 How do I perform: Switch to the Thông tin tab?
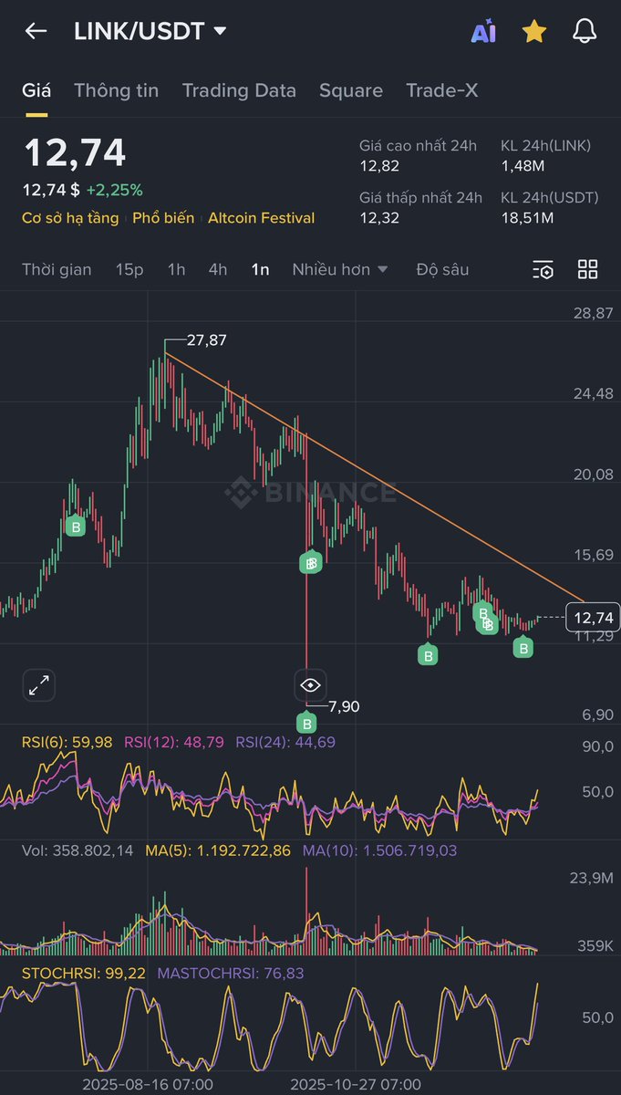[x=116, y=90]
